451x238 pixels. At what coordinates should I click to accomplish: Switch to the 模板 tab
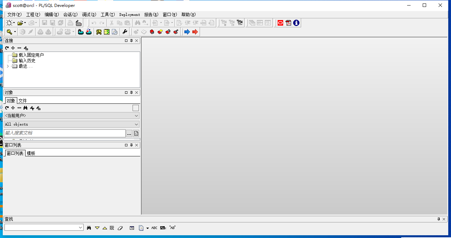[31, 153]
